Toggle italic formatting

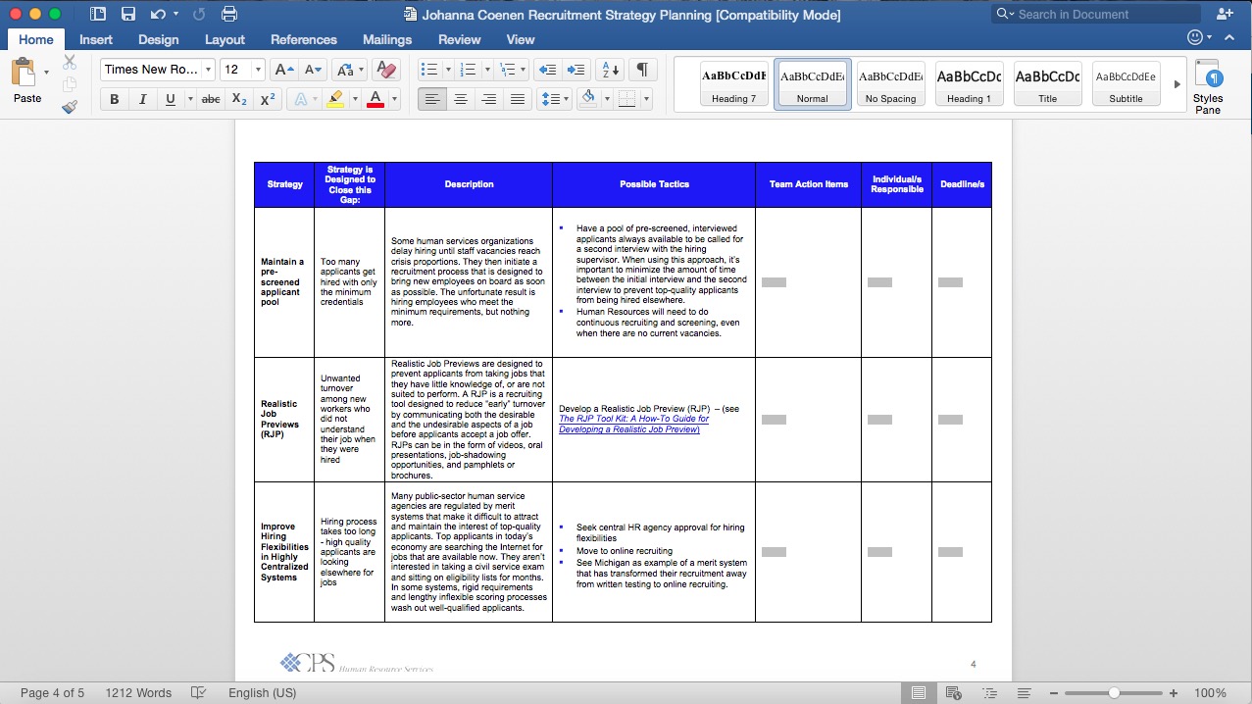pyautogui.click(x=140, y=98)
